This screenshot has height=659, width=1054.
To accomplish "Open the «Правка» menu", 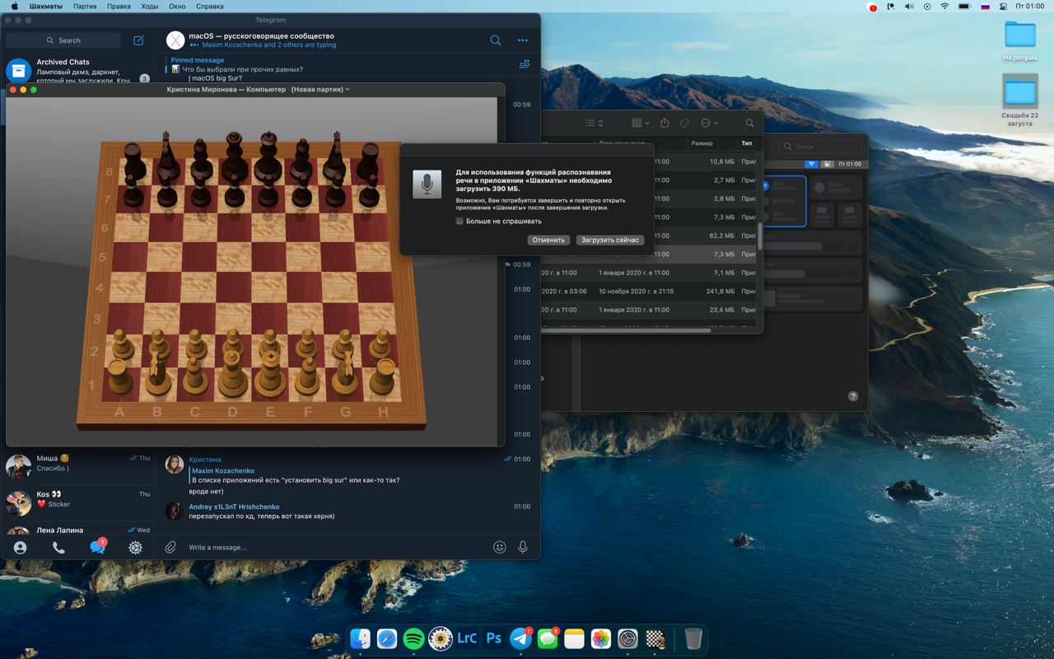I will 119,6.
